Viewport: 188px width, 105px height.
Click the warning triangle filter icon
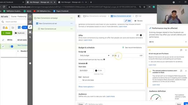pyautogui.click(x=6, y=28)
